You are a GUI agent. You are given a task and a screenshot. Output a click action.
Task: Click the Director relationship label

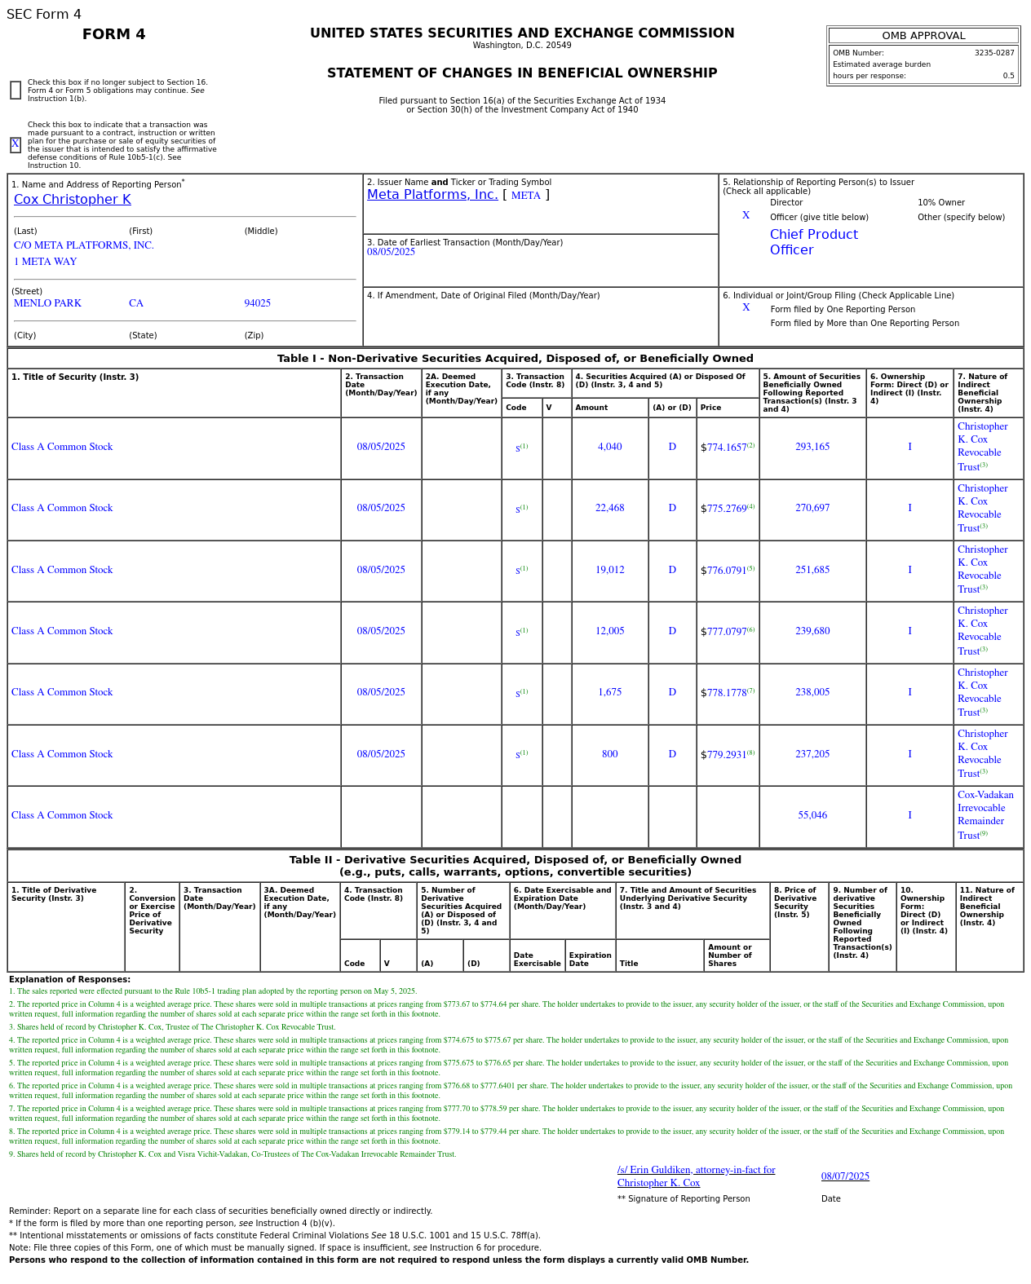[786, 203]
